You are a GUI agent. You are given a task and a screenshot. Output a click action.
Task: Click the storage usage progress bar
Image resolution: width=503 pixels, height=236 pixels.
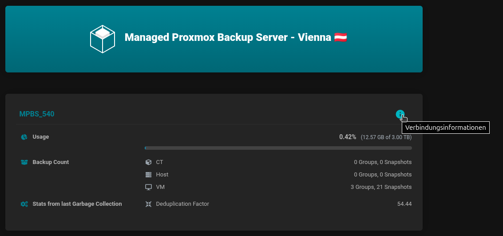(x=278, y=148)
